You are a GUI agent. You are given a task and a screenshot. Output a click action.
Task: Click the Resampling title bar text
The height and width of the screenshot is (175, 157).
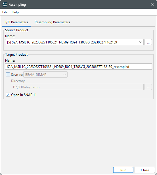(x=17, y=5)
